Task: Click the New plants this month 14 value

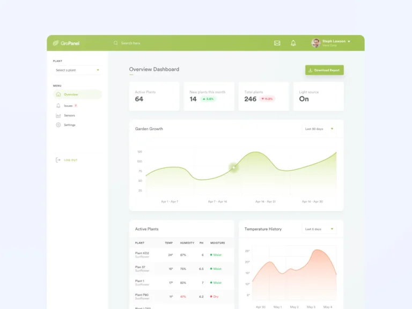Action: 193,99
